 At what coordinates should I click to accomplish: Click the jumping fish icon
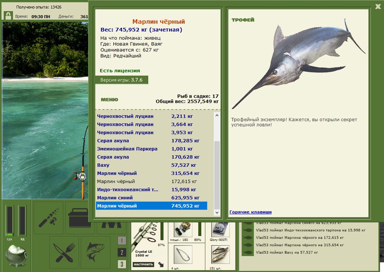pos(96,252)
